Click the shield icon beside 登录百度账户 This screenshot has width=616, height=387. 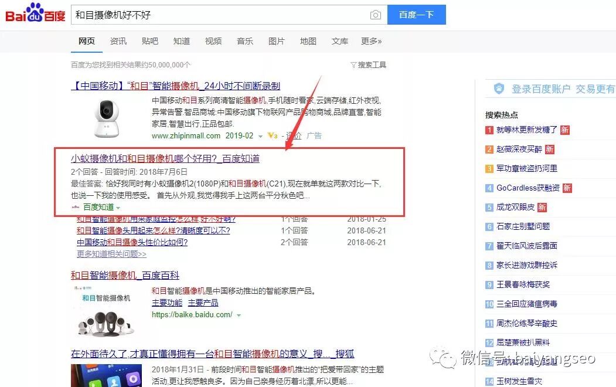[499, 89]
